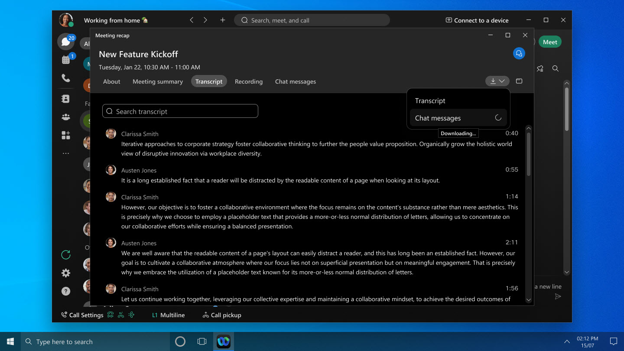Open the Settings gear in Webex sidebar
Image resolution: width=624 pixels, height=351 pixels.
click(x=66, y=273)
